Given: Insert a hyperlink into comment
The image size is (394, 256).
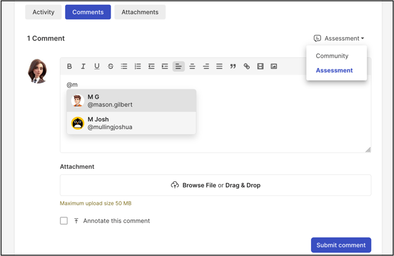Looking at the screenshot, I should tap(247, 67).
